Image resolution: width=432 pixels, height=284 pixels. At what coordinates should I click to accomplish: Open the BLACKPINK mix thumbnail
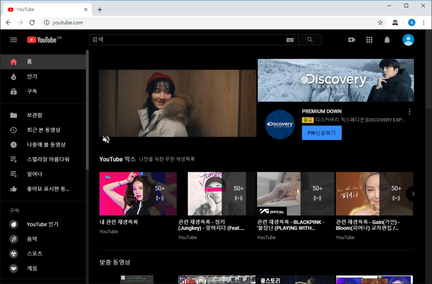coord(296,194)
